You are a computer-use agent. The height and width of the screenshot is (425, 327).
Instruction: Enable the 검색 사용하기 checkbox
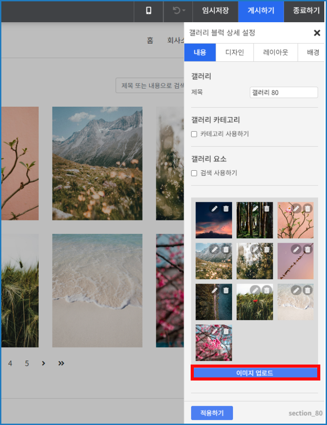pyautogui.click(x=194, y=173)
